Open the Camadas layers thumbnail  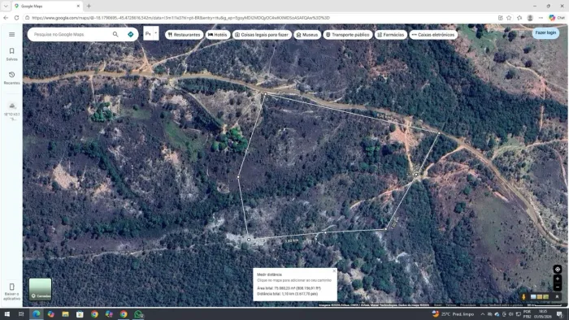pyautogui.click(x=41, y=289)
